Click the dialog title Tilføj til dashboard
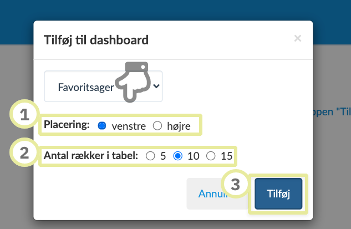Viewport: 351px width, 229px height. 96,39
